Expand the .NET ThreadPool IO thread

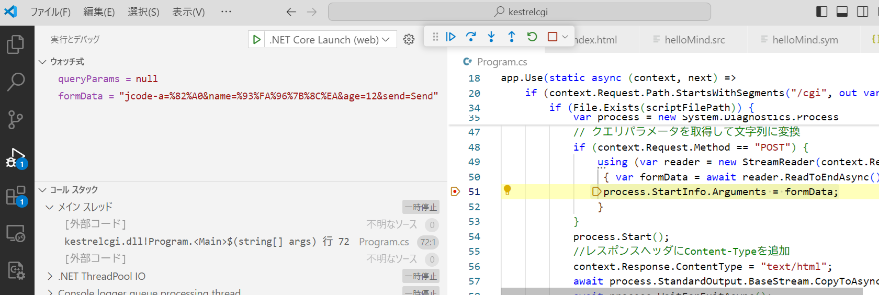point(50,276)
